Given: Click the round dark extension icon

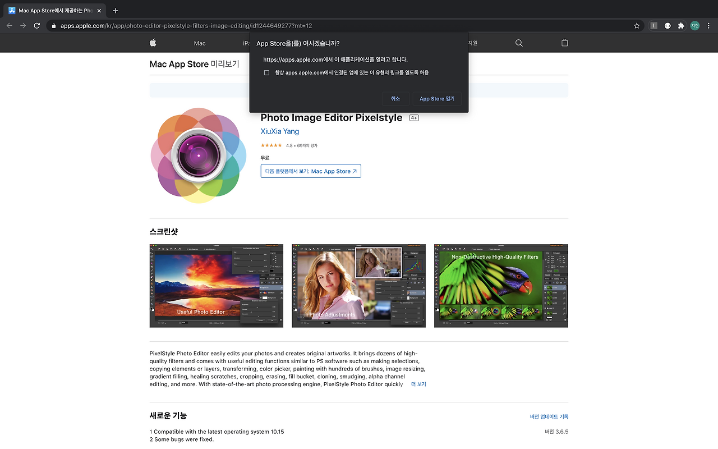Looking at the screenshot, I should click(668, 26).
